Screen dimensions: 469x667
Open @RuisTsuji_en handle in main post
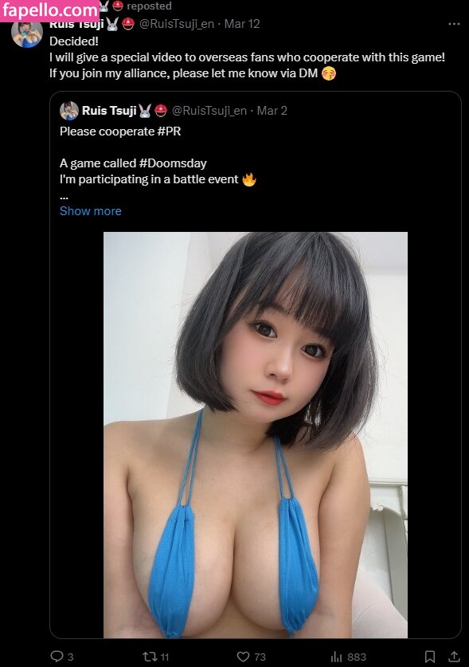177,24
